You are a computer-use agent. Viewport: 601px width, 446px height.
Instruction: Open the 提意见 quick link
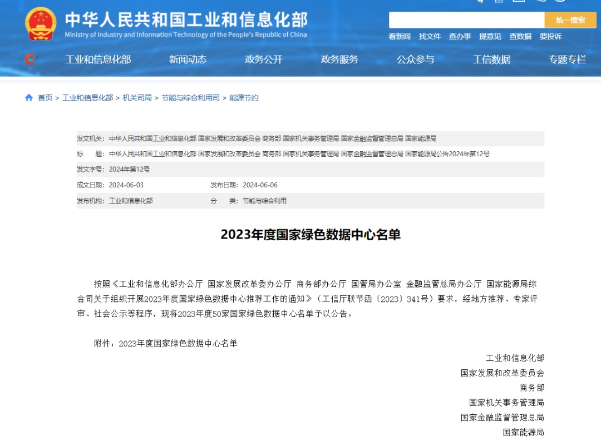point(490,36)
